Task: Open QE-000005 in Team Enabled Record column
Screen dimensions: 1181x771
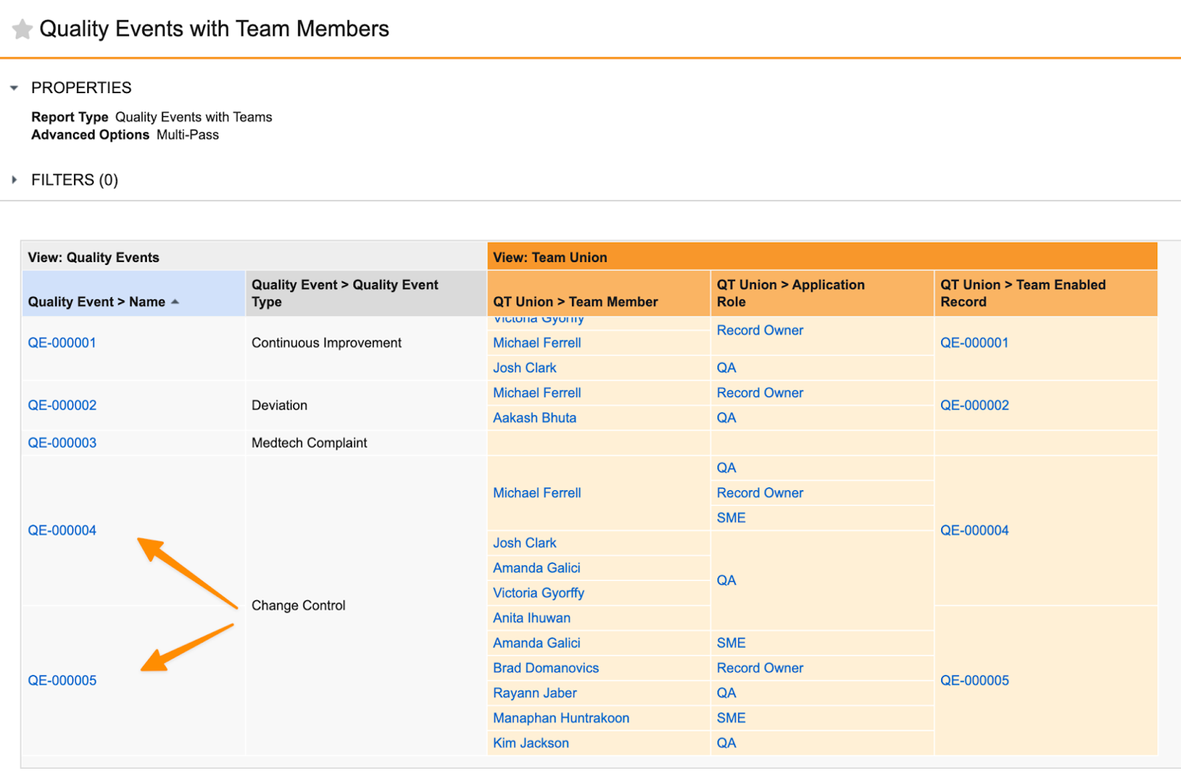Action: click(974, 680)
